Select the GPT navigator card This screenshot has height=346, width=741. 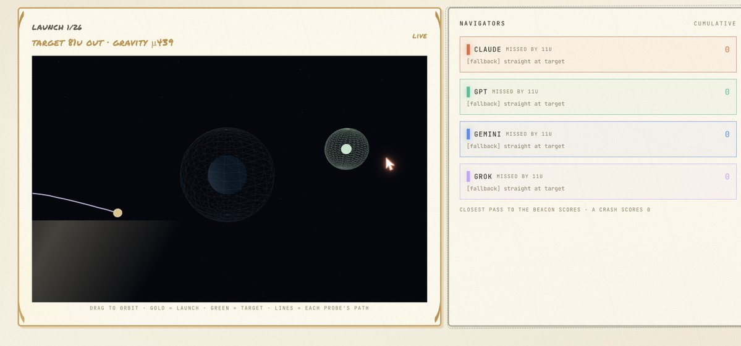(598, 97)
